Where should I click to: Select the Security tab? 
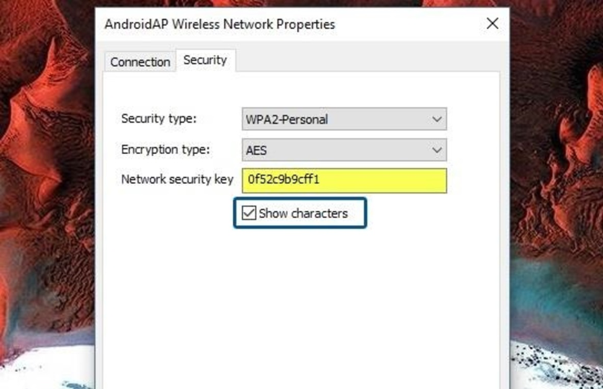pyautogui.click(x=205, y=60)
